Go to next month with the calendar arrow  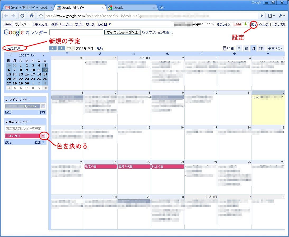coord(61,48)
